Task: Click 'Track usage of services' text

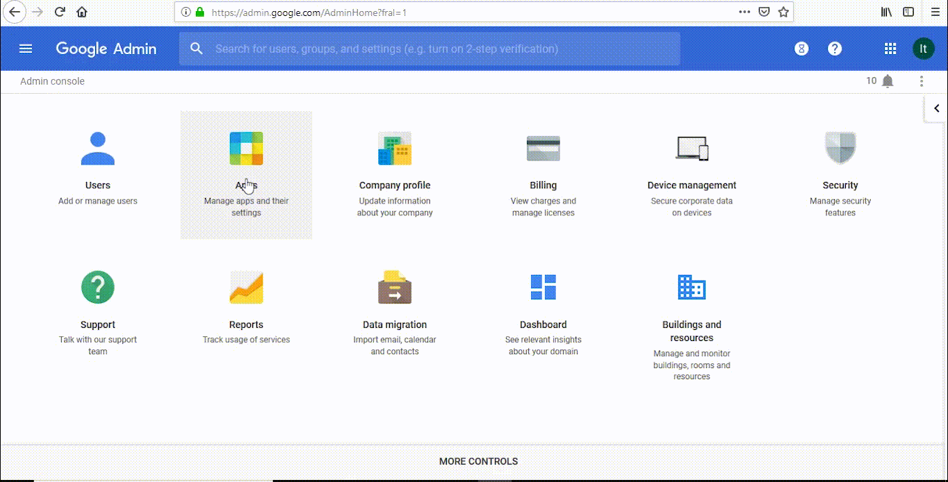Action: 246,340
